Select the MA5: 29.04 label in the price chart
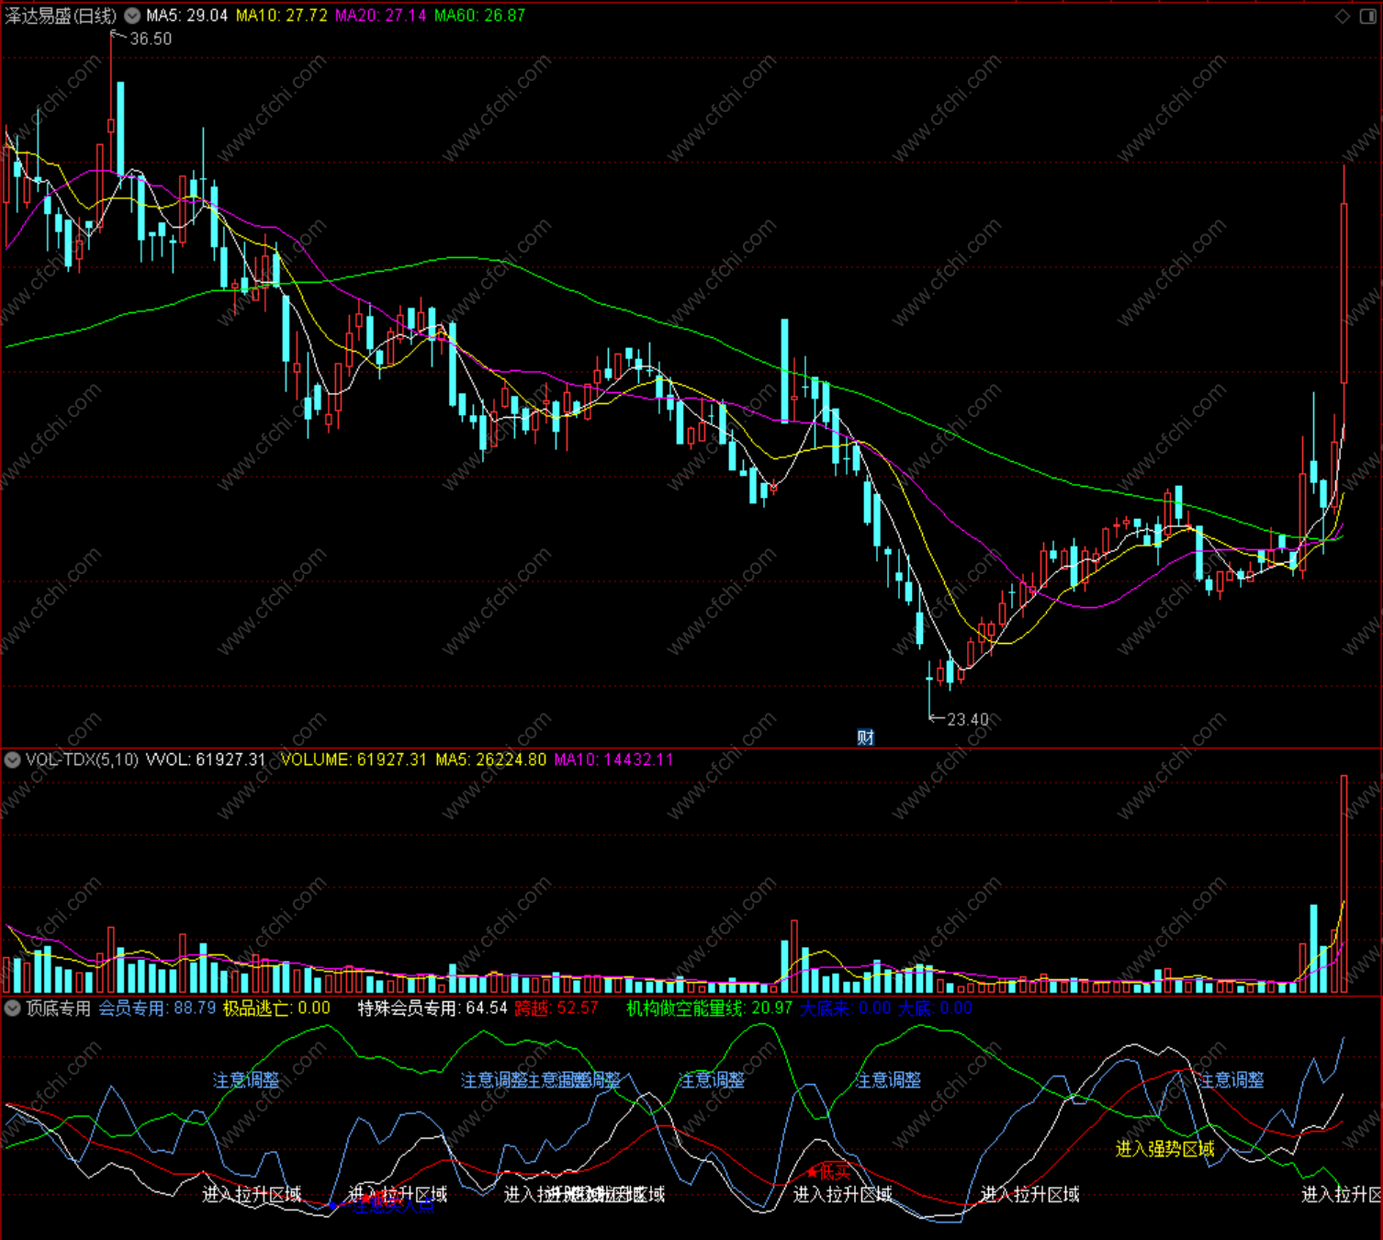 186,16
